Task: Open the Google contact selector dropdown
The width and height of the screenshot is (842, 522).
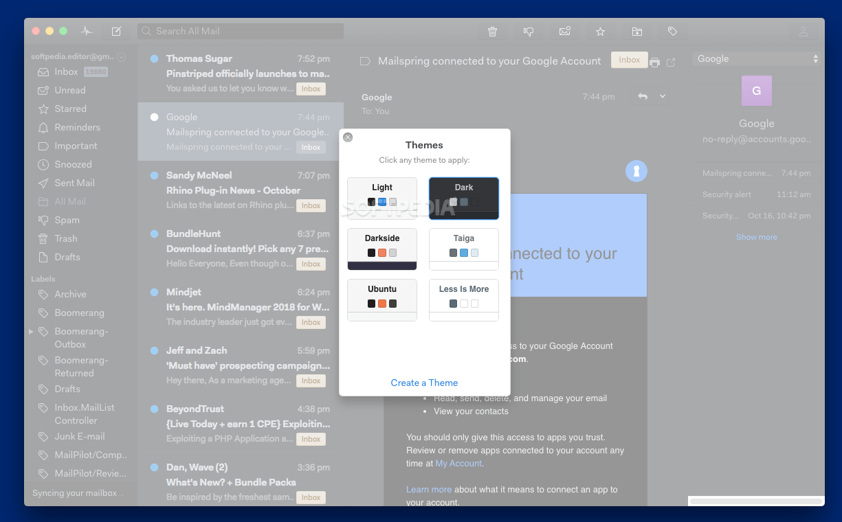Action: pyautogui.click(x=757, y=59)
